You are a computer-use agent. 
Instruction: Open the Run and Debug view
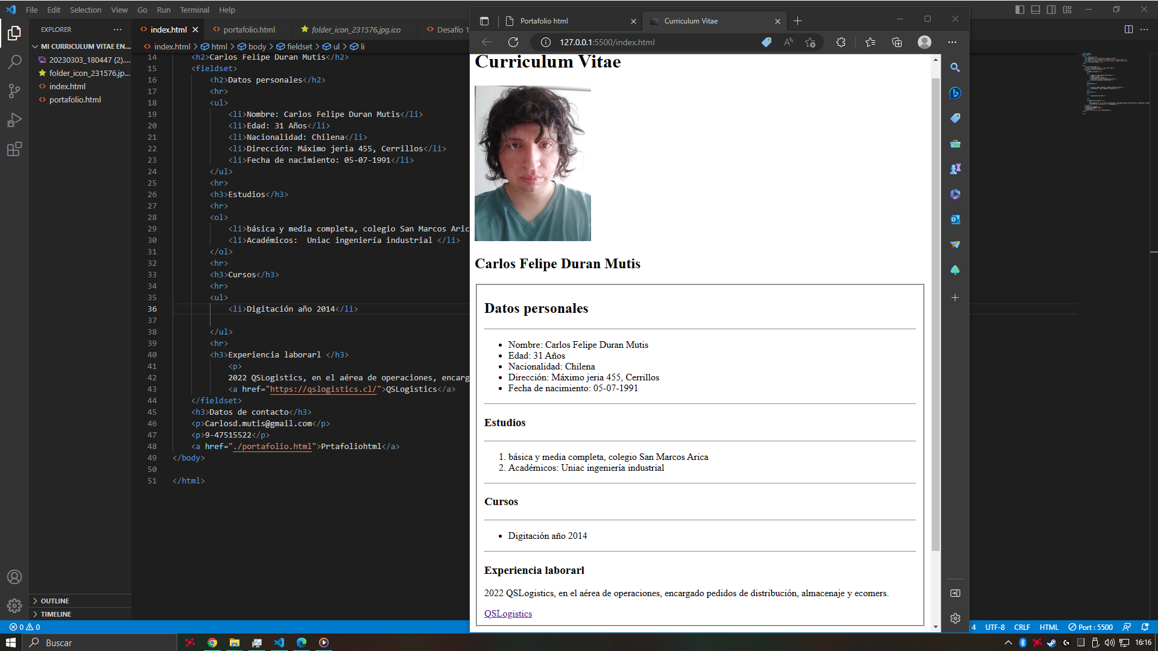14,120
